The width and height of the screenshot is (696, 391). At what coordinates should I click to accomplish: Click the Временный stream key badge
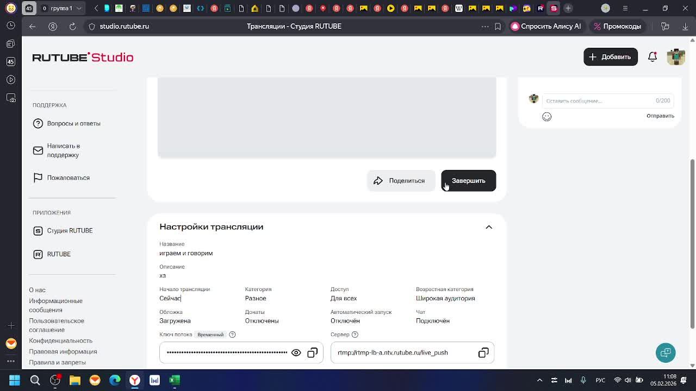pyautogui.click(x=210, y=335)
